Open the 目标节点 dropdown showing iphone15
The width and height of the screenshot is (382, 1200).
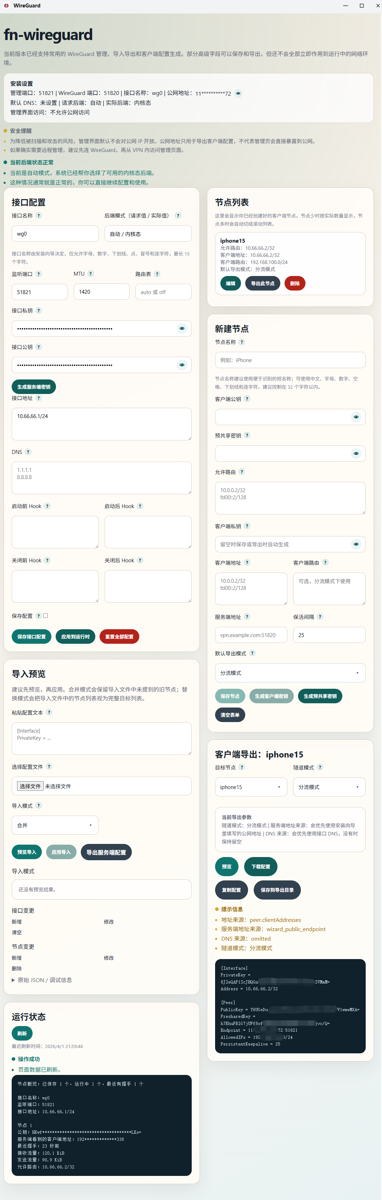(x=251, y=787)
